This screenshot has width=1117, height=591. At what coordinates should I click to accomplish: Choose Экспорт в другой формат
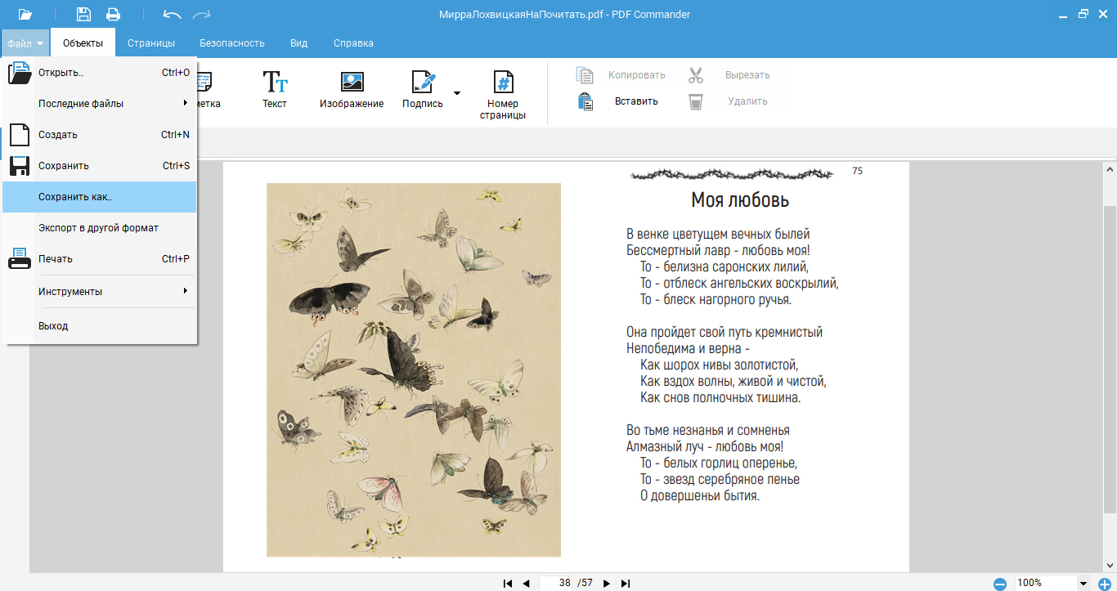pos(100,228)
